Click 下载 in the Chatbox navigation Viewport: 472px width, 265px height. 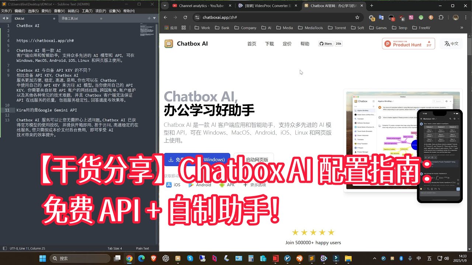pos(270,44)
